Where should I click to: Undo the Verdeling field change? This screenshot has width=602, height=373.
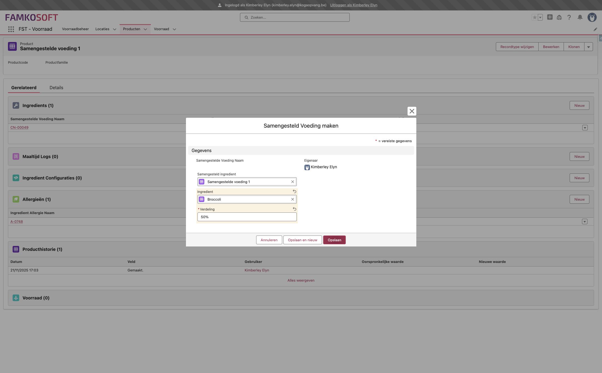pos(294,209)
